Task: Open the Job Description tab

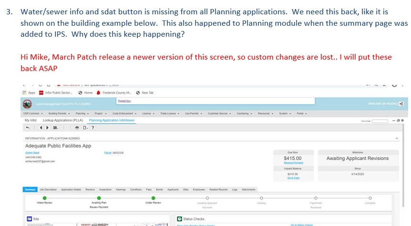Action: (x=48, y=190)
